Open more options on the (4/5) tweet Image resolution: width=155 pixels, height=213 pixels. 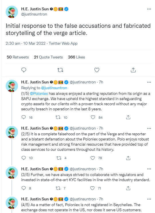149,199
